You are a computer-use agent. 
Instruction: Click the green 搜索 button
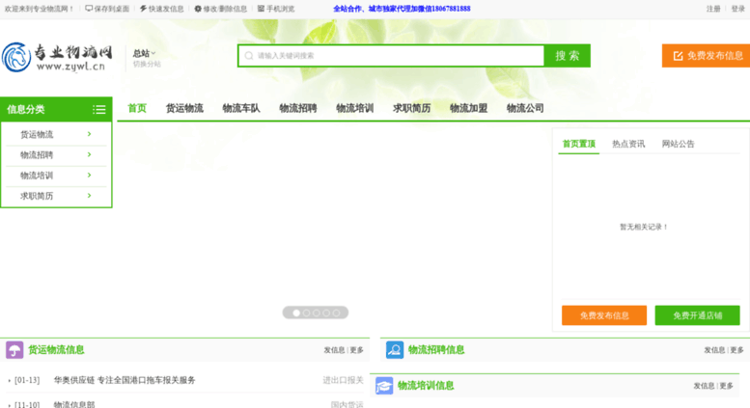coord(568,56)
